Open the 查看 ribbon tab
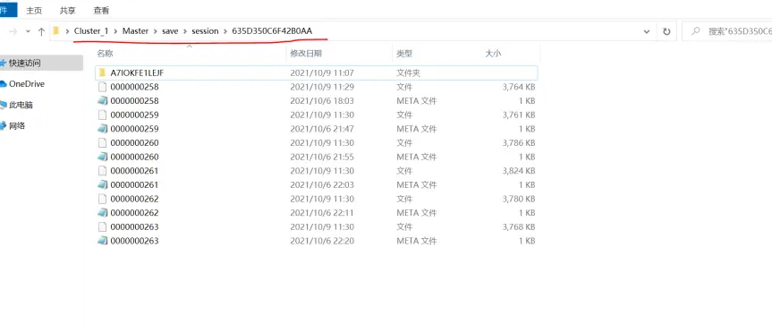This screenshot has height=324, width=772. point(101,10)
